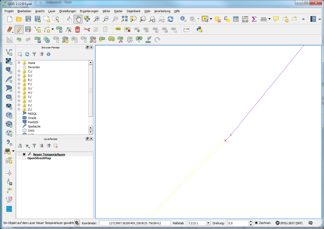Open the Vektor menu
Image resolution: width=324 pixels, height=229 pixels.
pyautogui.click(x=106, y=11)
